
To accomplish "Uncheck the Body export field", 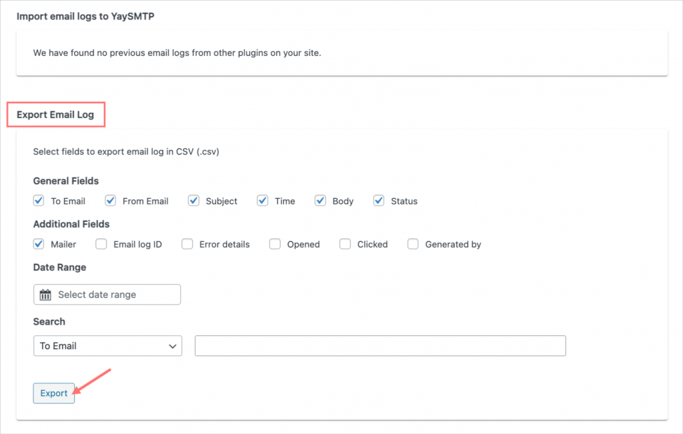I will tap(320, 201).
